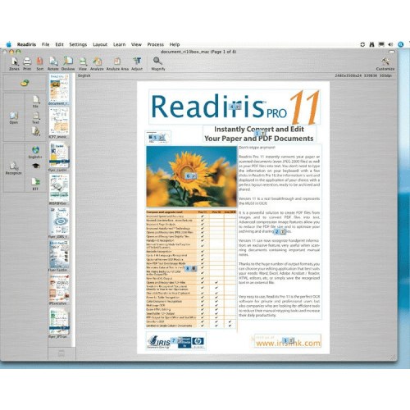
Task: Open the View menu in menu bar
Action: tap(136, 44)
